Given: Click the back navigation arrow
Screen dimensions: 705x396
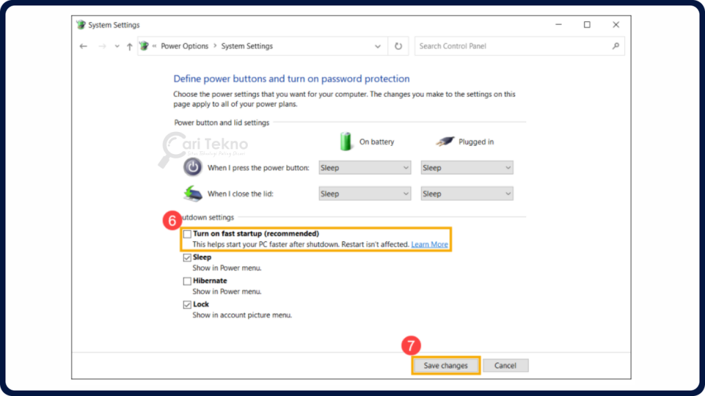Looking at the screenshot, I should [x=83, y=45].
